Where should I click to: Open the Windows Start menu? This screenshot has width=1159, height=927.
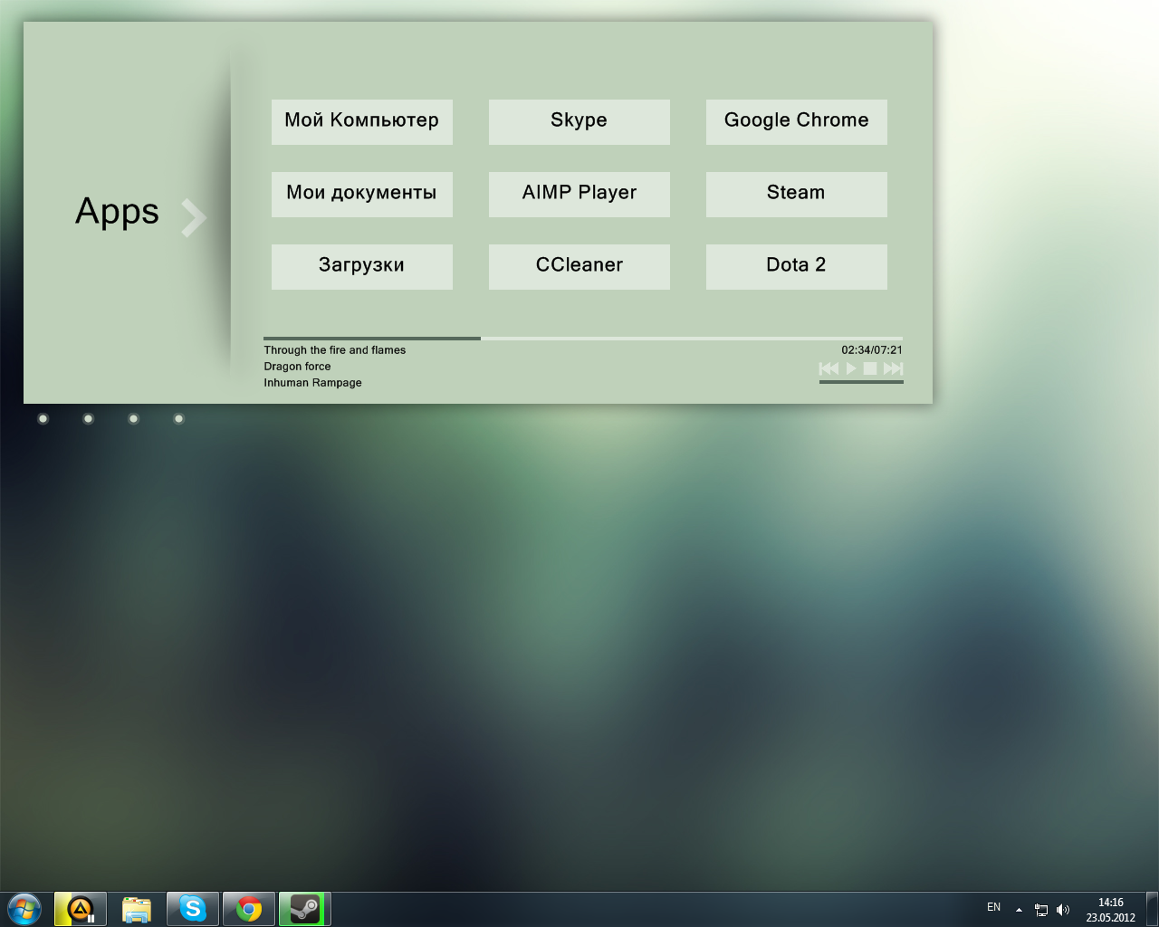(24, 909)
